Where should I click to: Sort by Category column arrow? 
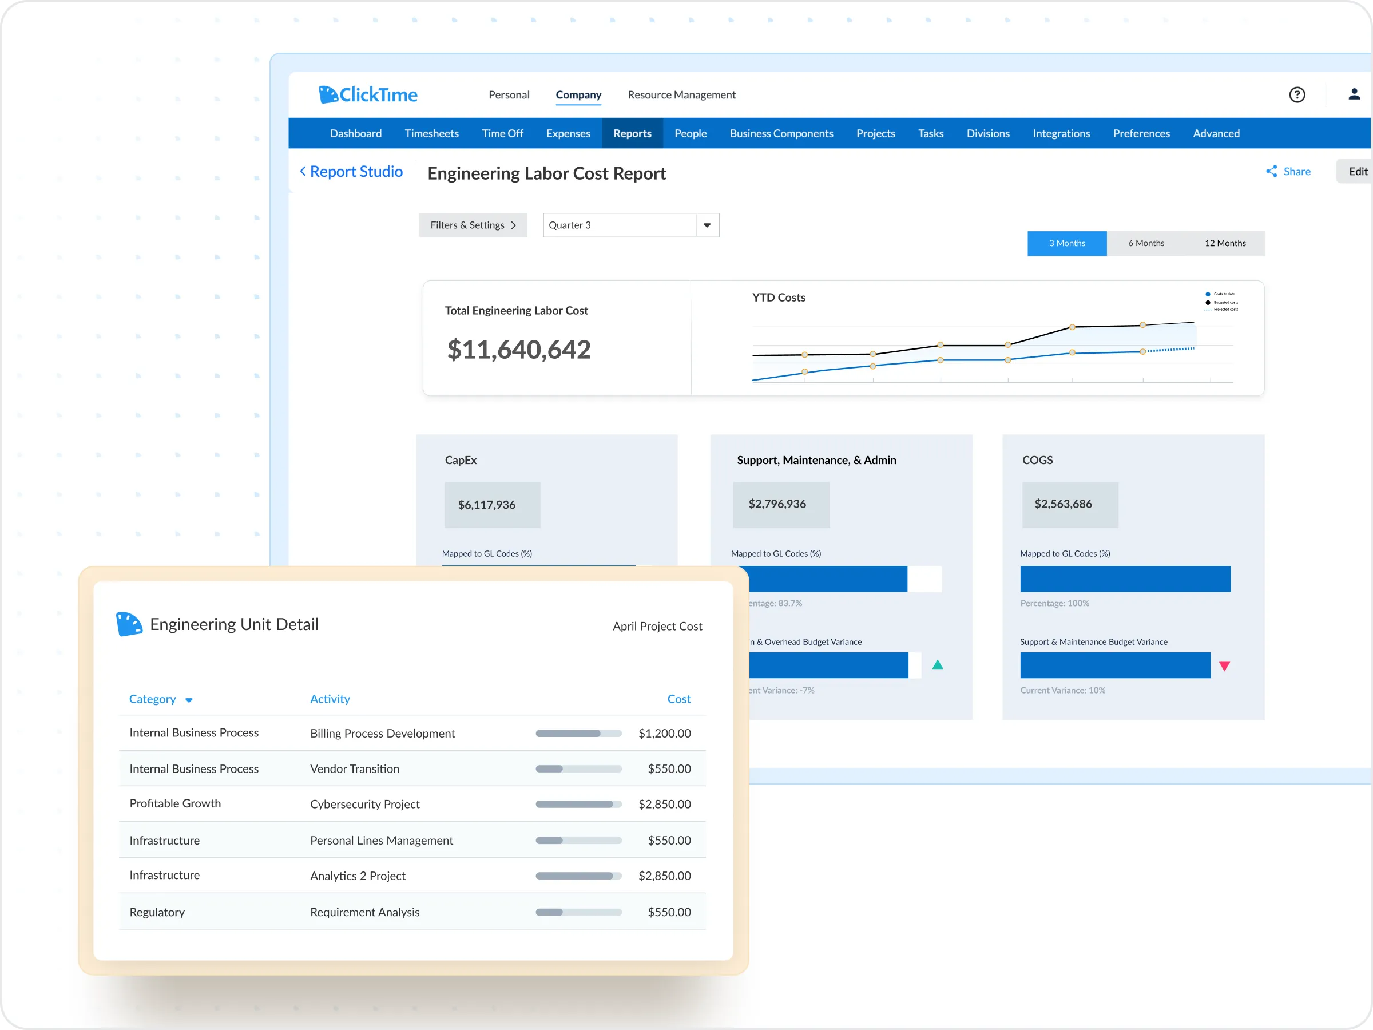(x=189, y=700)
